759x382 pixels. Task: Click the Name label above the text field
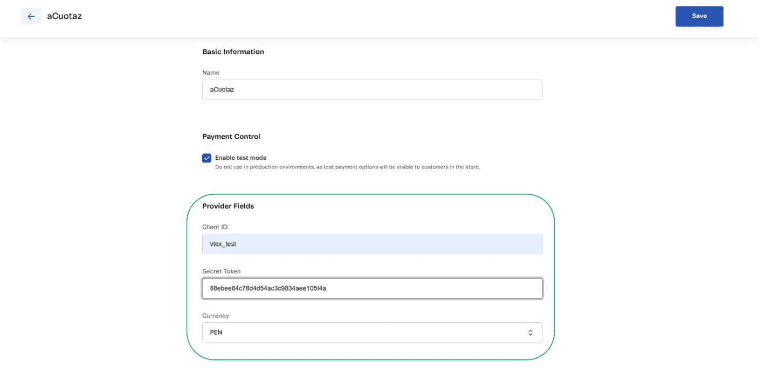click(x=210, y=72)
